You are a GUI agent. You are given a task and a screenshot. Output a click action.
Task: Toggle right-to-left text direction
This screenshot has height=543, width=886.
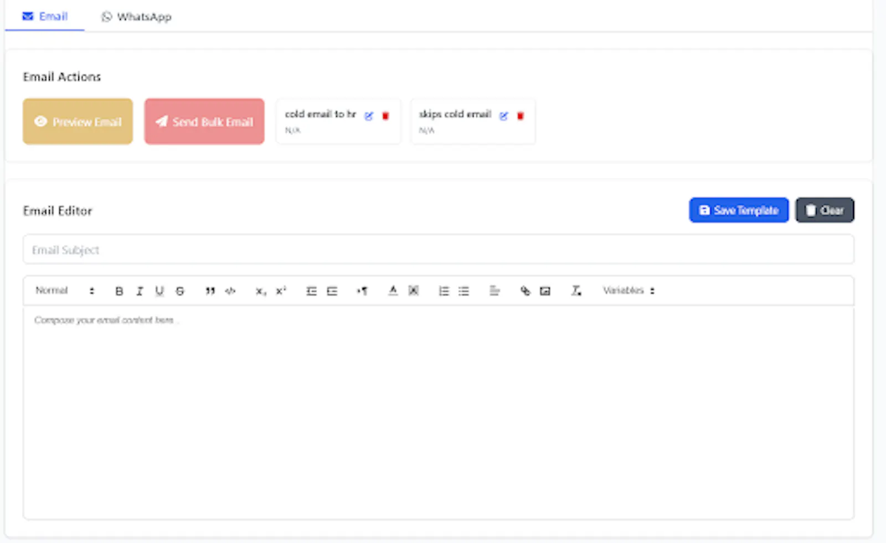(x=362, y=291)
